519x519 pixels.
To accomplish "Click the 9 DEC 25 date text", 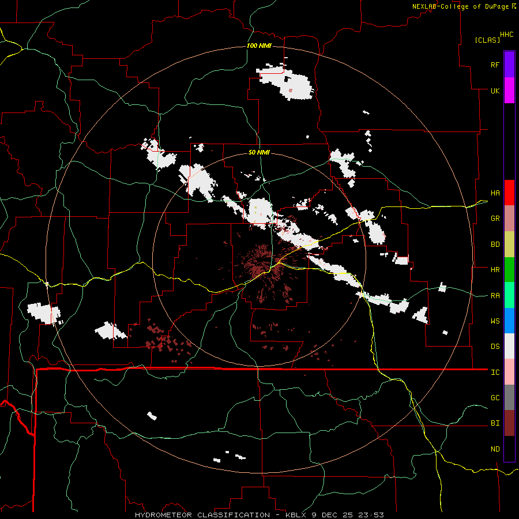I will pyautogui.click(x=332, y=515).
